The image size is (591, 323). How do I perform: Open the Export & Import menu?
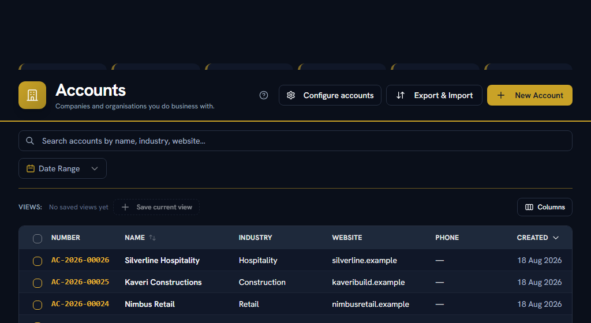pos(434,95)
